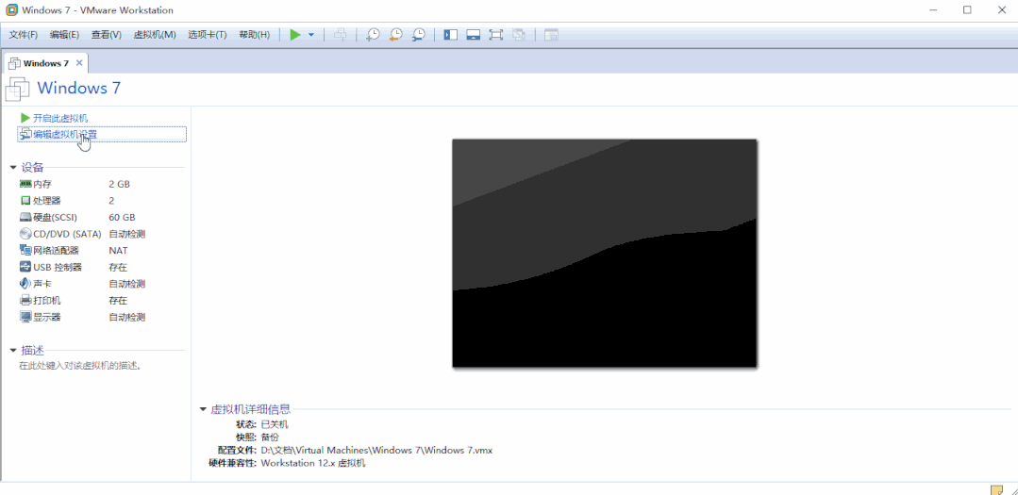
Task: Click the memory chip icon
Action: (26, 184)
